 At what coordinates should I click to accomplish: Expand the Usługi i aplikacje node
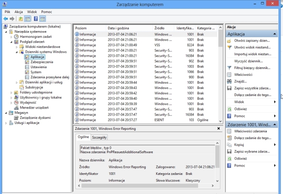click(5, 123)
